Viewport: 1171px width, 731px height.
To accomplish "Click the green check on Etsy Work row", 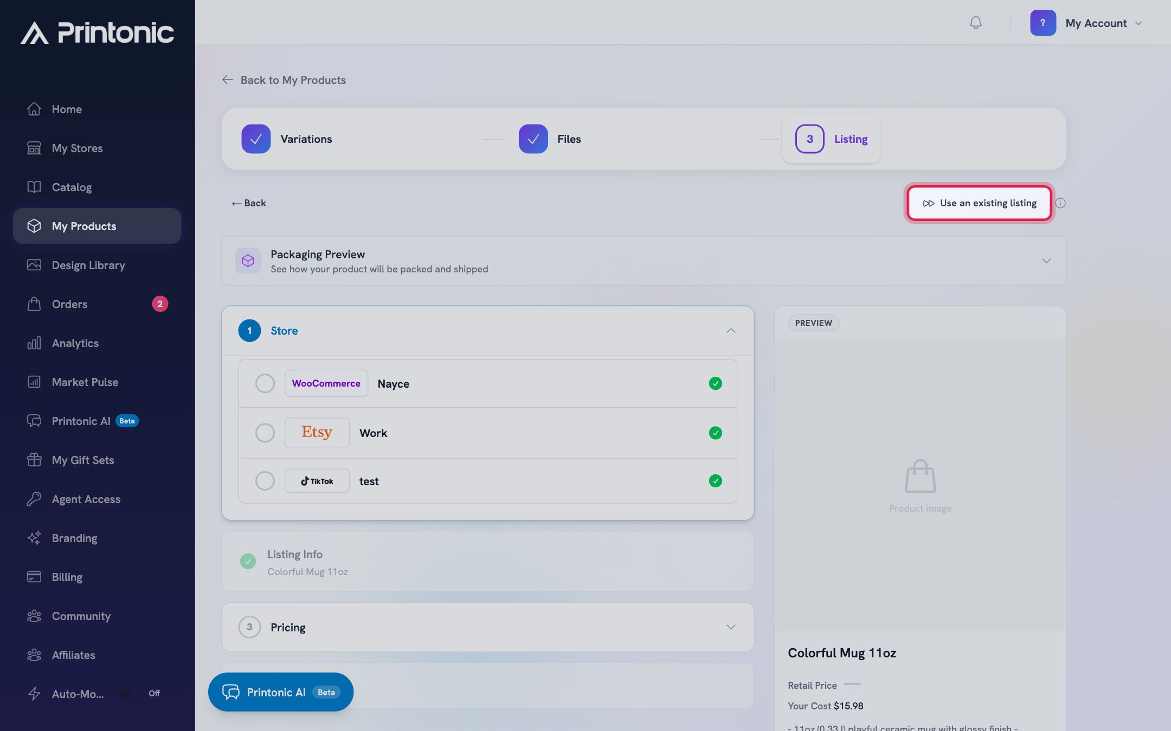I will coord(716,433).
